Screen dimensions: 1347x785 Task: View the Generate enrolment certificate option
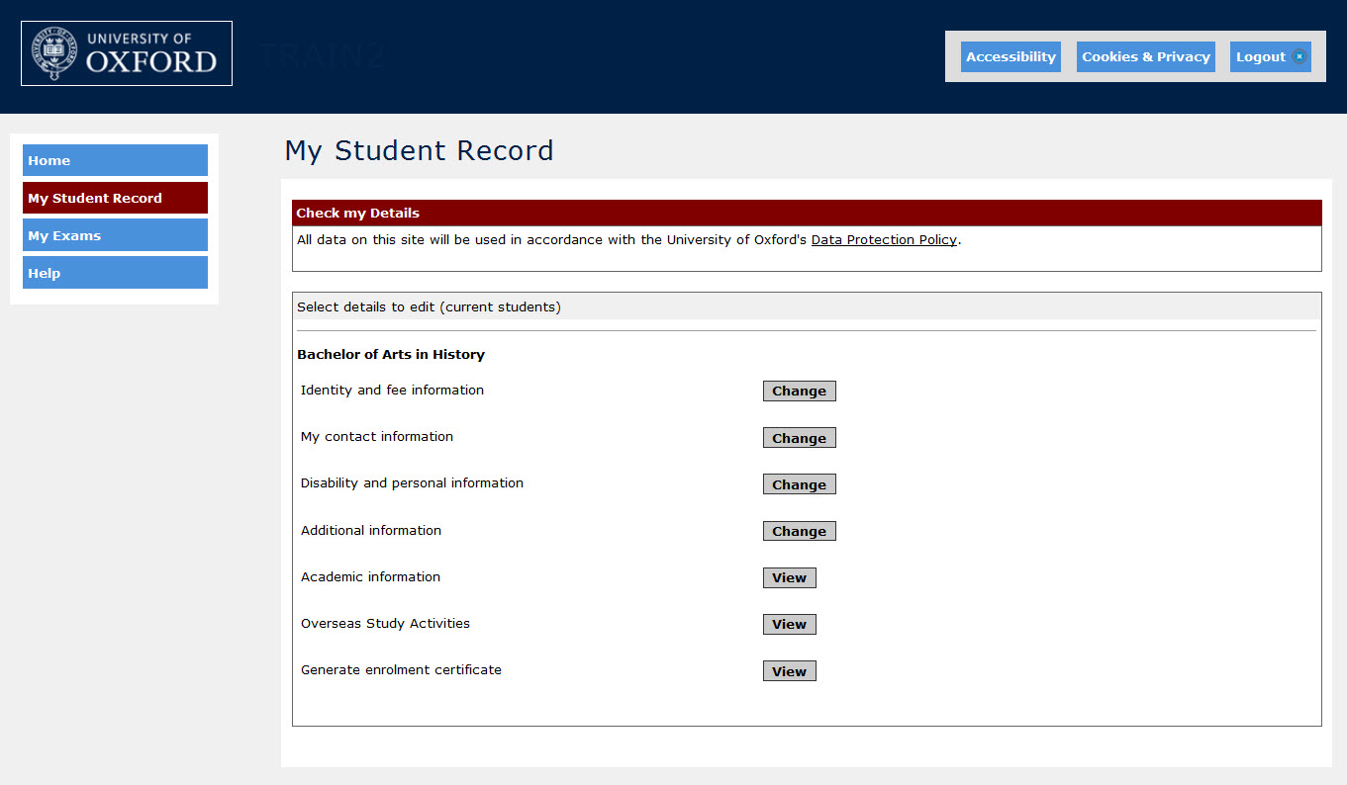789,671
